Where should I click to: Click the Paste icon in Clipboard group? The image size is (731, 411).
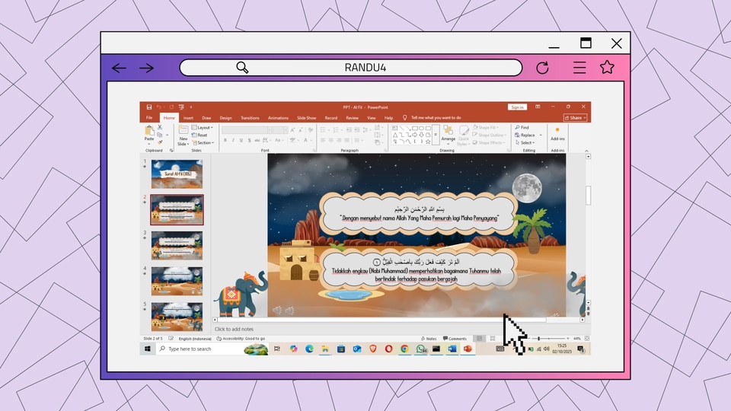[x=149, y=132]
